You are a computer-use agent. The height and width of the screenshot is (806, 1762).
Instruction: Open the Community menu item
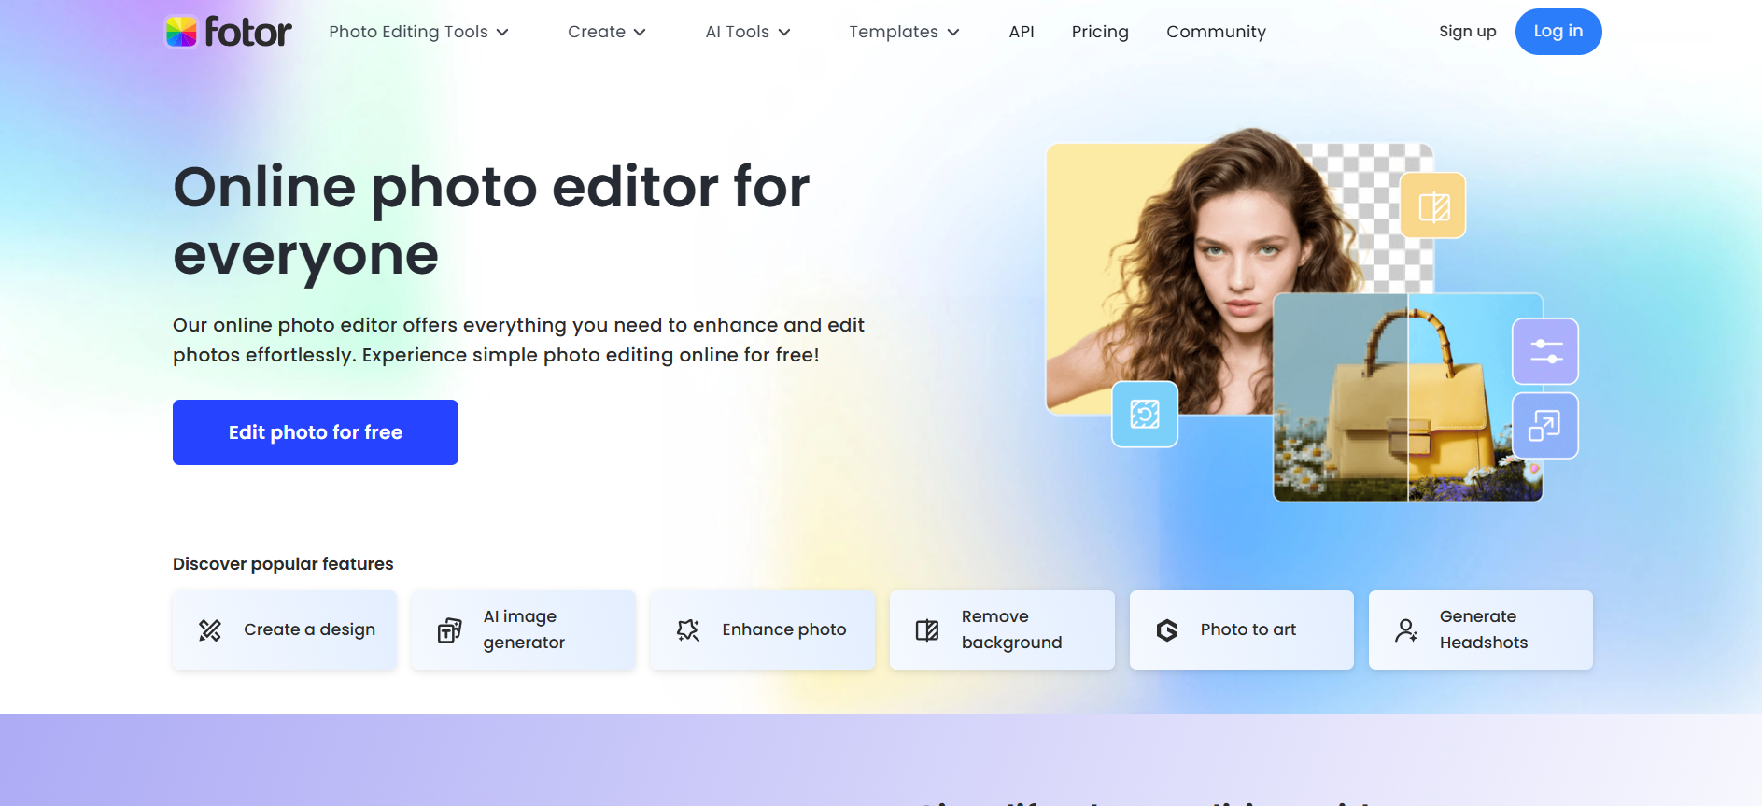click(1216, 32)
